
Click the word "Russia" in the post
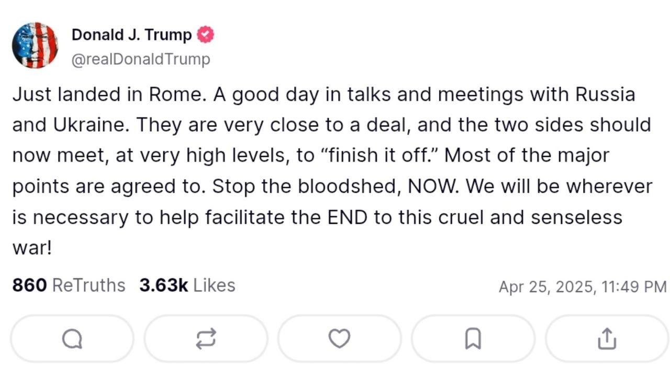pos(605,95)
